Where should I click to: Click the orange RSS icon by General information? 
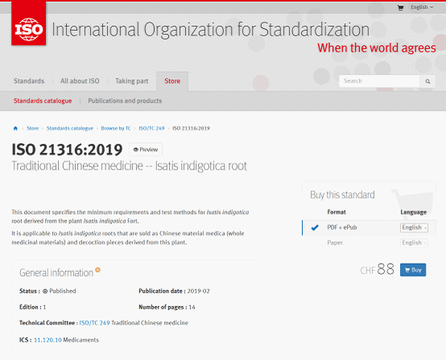(x=98, y=270)
